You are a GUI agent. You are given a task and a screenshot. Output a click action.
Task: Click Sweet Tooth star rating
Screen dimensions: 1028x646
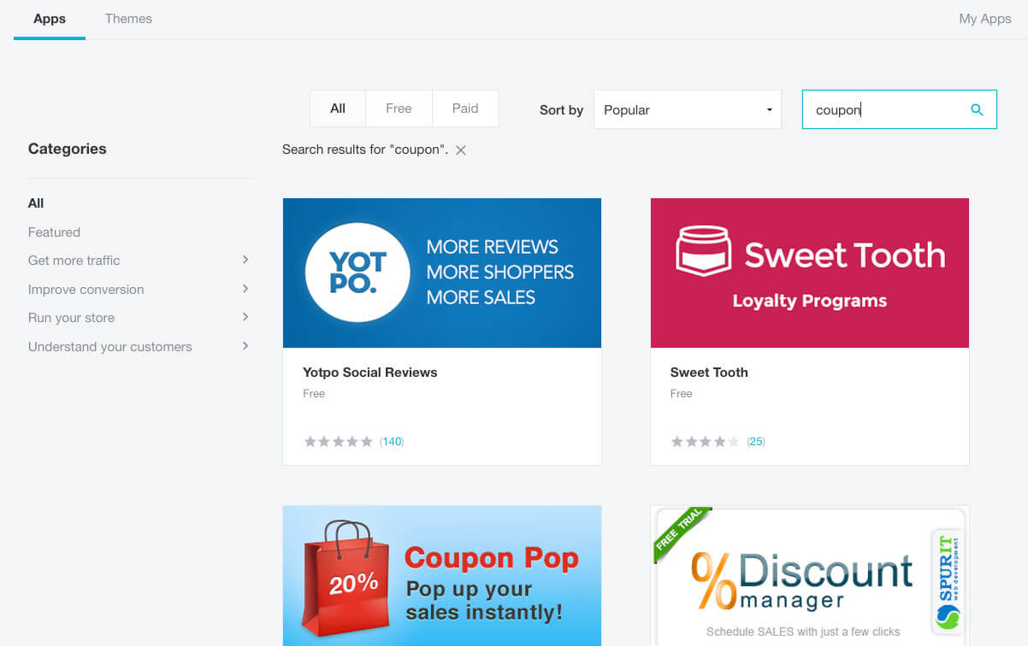click(706, 442)
